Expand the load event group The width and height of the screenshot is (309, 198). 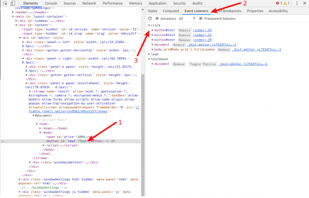click(149, 54)
